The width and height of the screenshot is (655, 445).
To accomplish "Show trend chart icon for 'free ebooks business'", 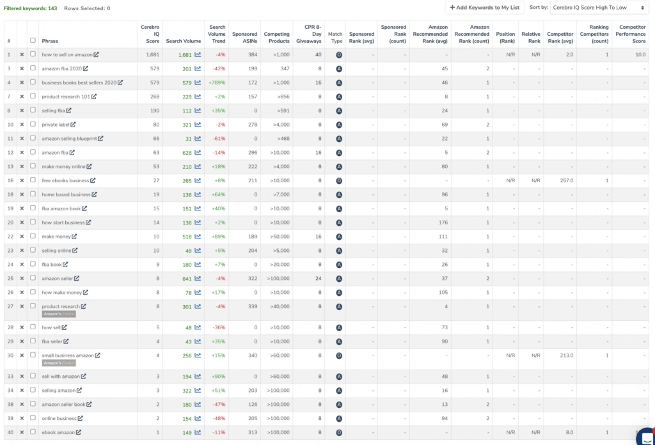I will [x=198, y=180].
